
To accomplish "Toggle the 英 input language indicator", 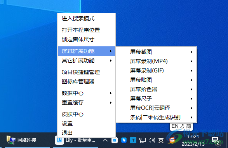I will tap(161, 140).
